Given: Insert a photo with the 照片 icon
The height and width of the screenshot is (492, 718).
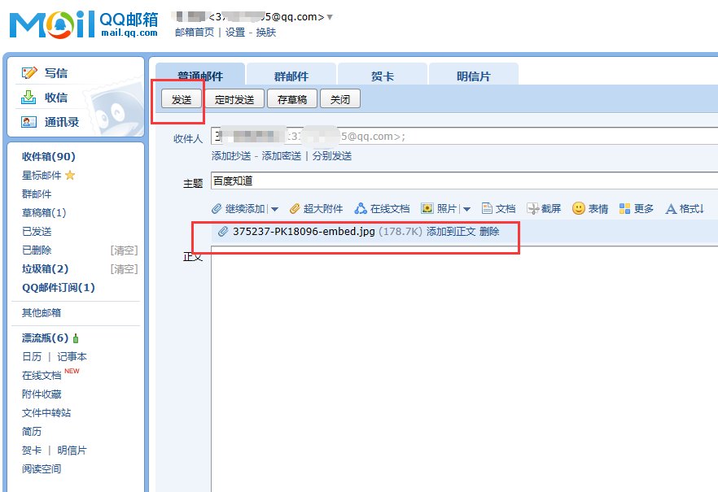Looking at the screenshot, I should pos(429,207).
